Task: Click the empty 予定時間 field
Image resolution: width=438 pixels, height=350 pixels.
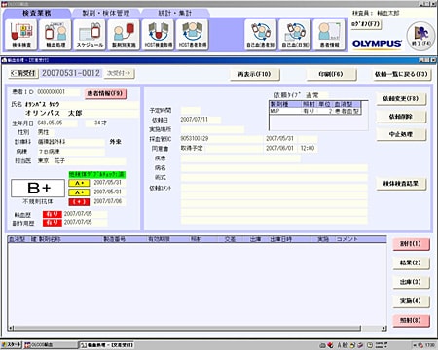Action: 190,111
